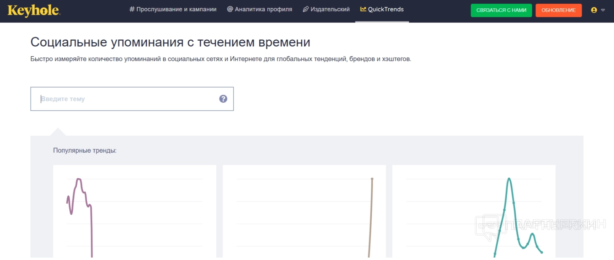Click the orange Обновление button

coord(559,10)
